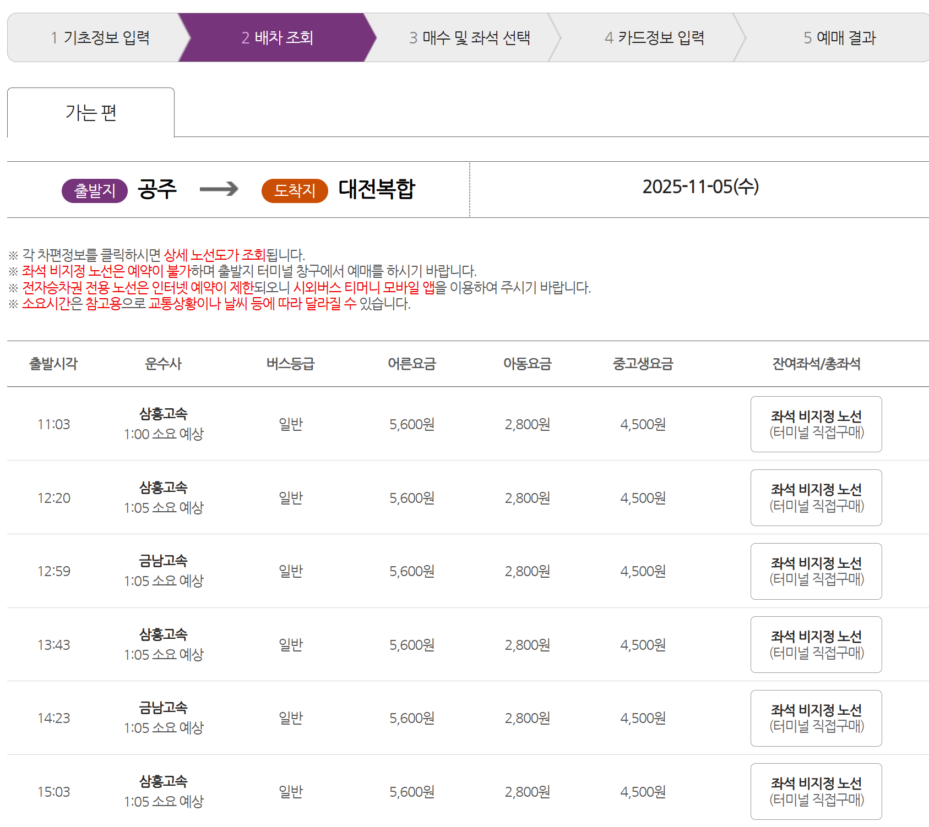
Task: Select the 14:23 departure time
Action: tap(54, 718)
